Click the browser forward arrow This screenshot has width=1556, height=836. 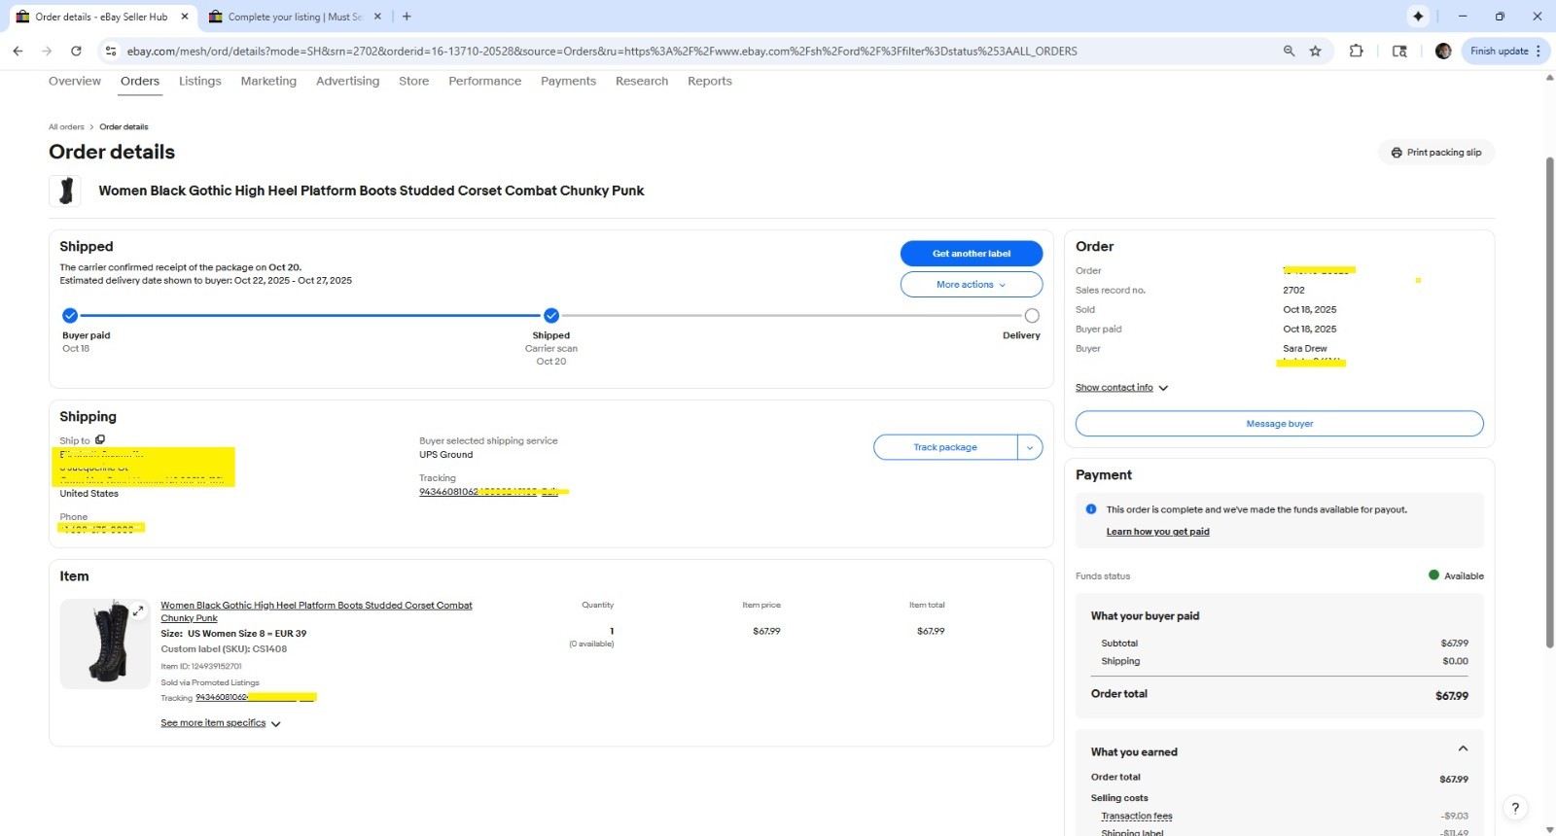click(47, 51)
